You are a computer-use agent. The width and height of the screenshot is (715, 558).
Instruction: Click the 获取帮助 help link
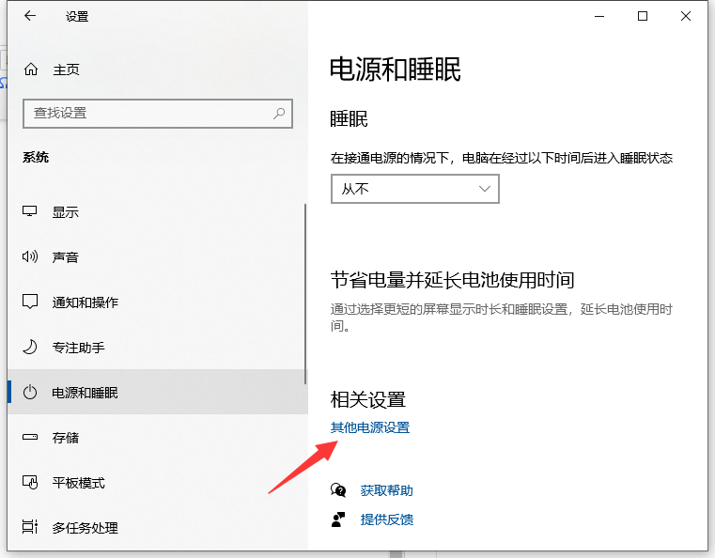(386, 490)
